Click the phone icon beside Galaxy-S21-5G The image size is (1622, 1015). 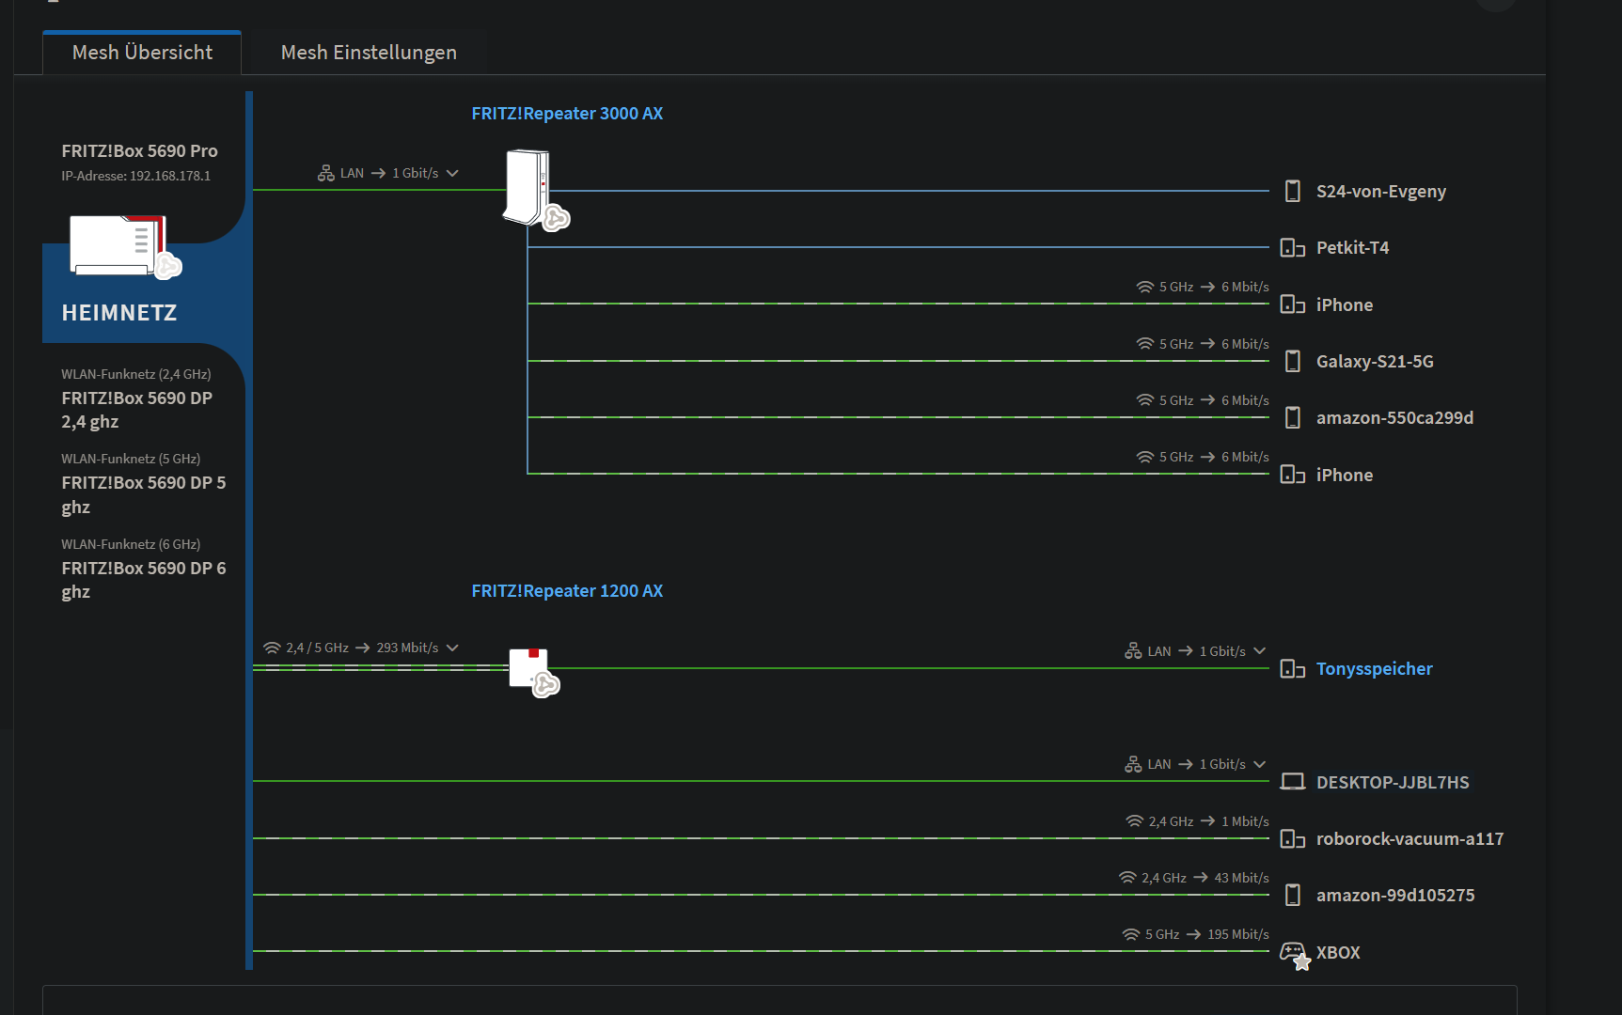pyautogui.click(x=1293, y=361)
